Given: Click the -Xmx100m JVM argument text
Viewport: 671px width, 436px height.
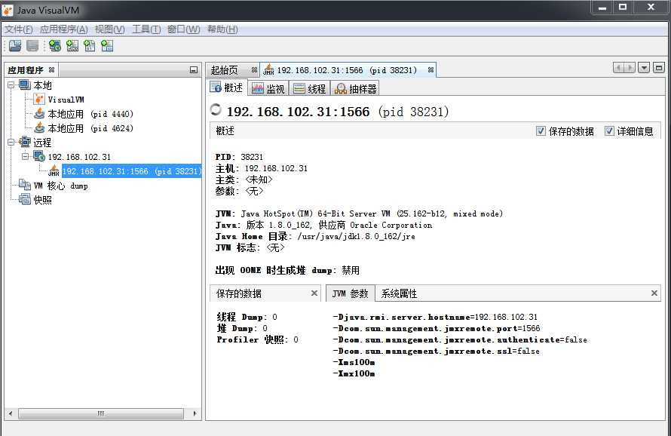Looking at the screenshot, I should [x=354, y=373].
